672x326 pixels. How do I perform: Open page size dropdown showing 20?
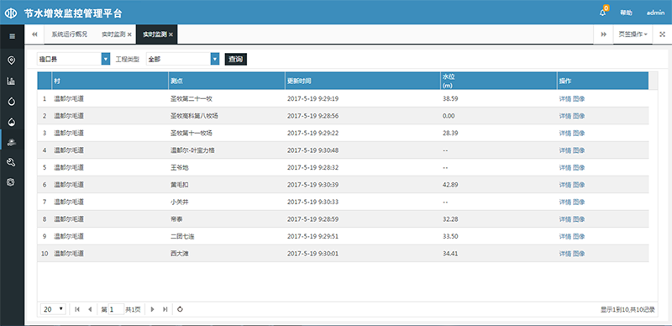[x=53, y=309]
